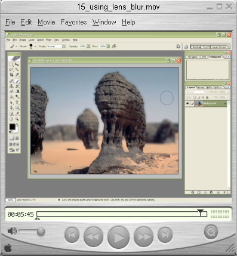Select the Magic Wand tool
This screenshot has width=237, height=256.
click(x=17, y=70)
